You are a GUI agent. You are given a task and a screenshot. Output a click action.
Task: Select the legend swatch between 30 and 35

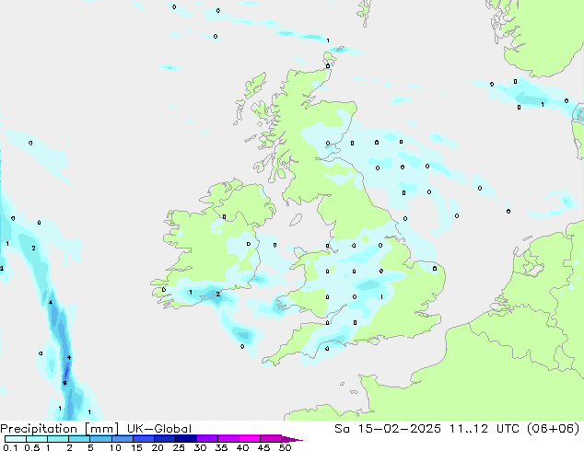(x=207, y=439)
